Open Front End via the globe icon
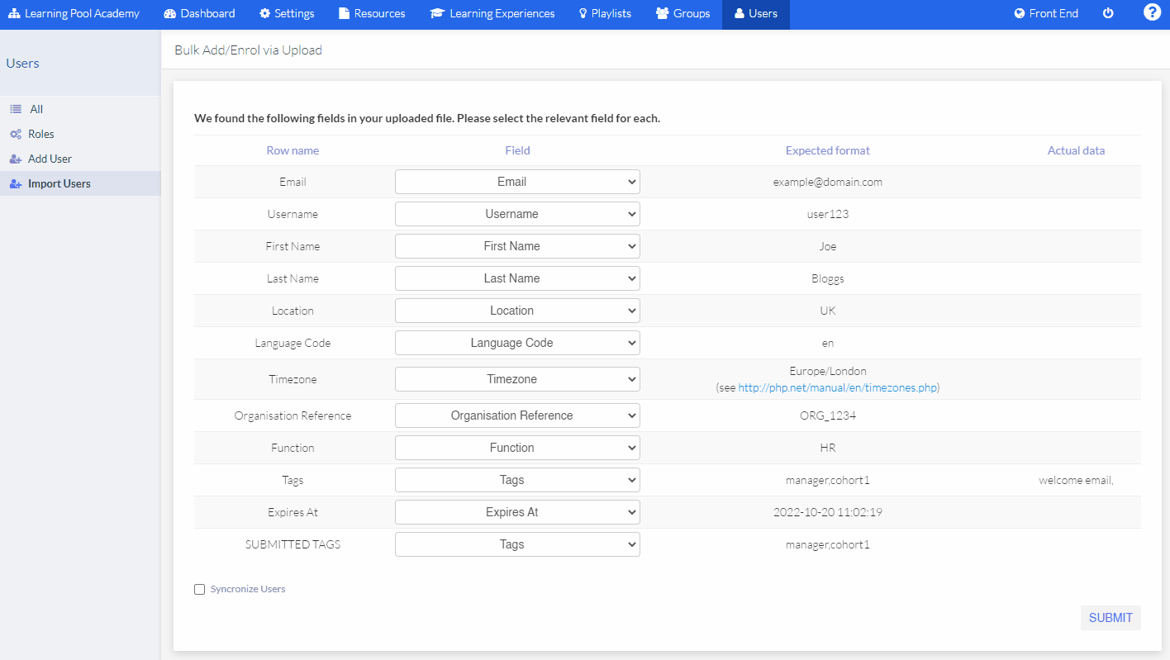Viewport: 1170px width, 660px height. pos(1046,13)
